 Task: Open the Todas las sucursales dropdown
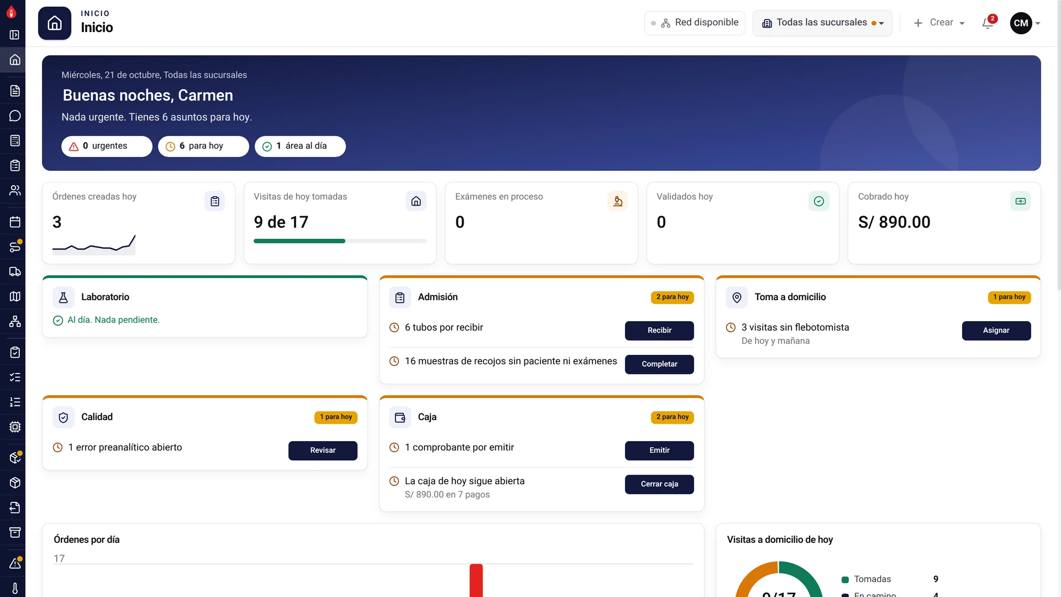coord(822,23)
